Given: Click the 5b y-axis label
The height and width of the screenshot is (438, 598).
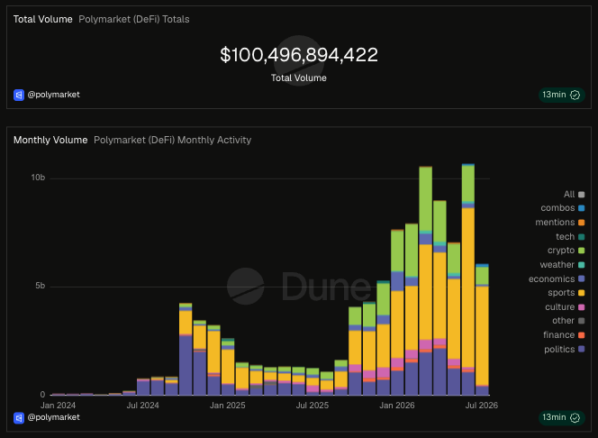Looking at the screenshot, I should 40,286.
